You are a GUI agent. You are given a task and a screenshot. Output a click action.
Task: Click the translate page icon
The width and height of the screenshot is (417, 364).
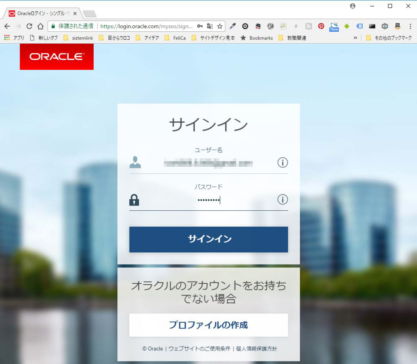coord(210,26)
